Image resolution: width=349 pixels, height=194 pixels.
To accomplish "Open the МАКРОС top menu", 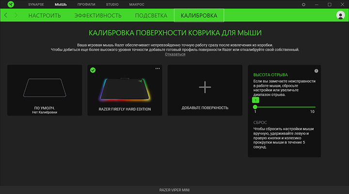I will tap(137, 4).
